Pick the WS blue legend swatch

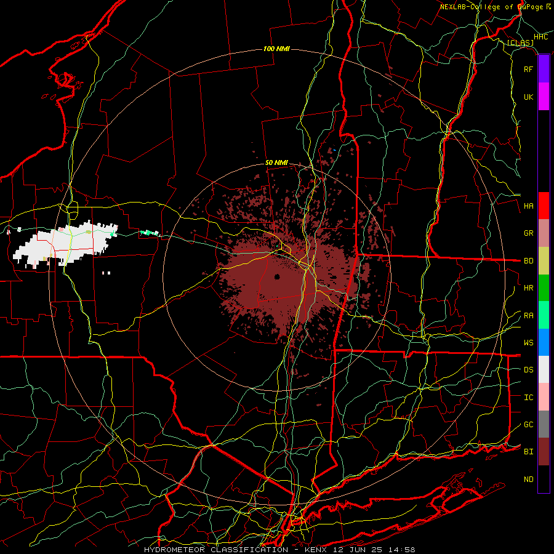(x=544, y=342)
